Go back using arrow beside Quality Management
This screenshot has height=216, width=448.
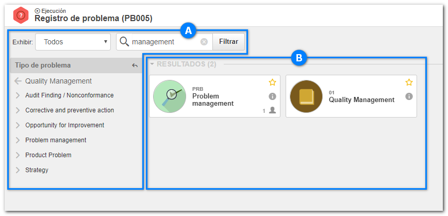point(18,81)
